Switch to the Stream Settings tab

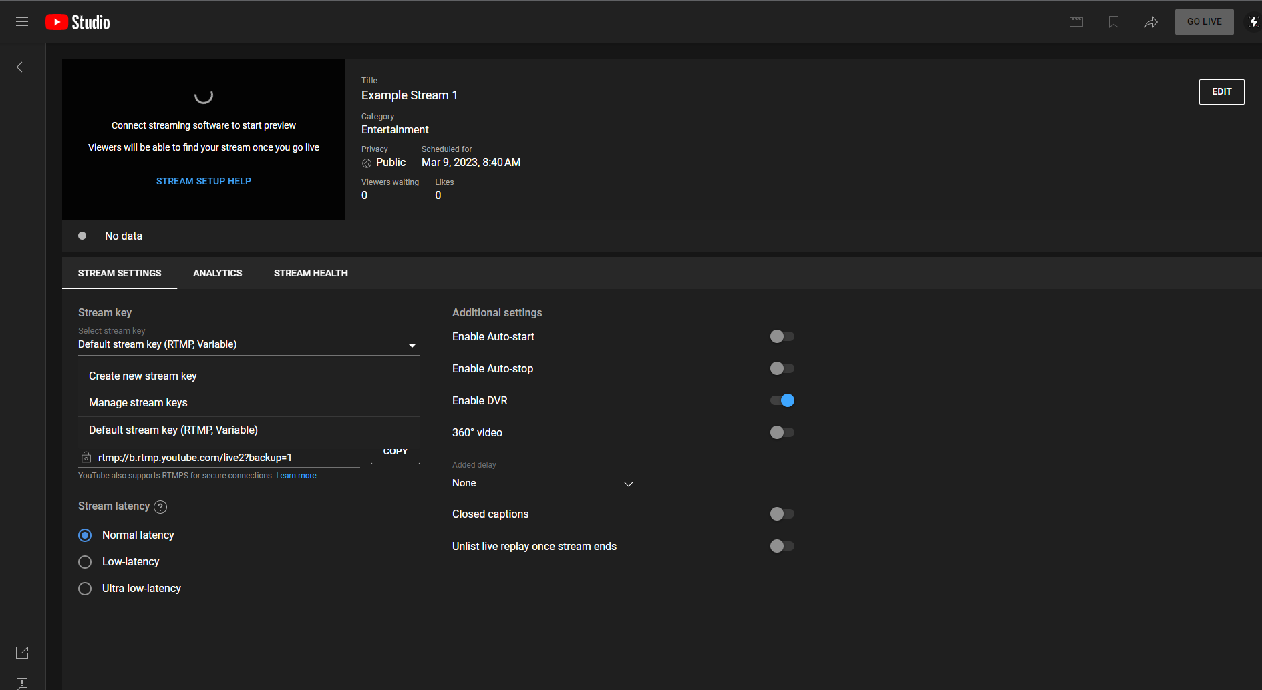coord(120,273)
